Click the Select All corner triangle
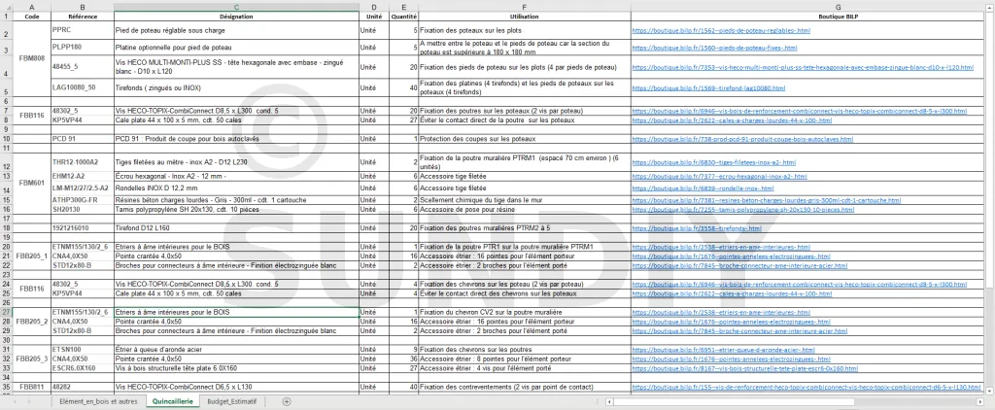 7,6
